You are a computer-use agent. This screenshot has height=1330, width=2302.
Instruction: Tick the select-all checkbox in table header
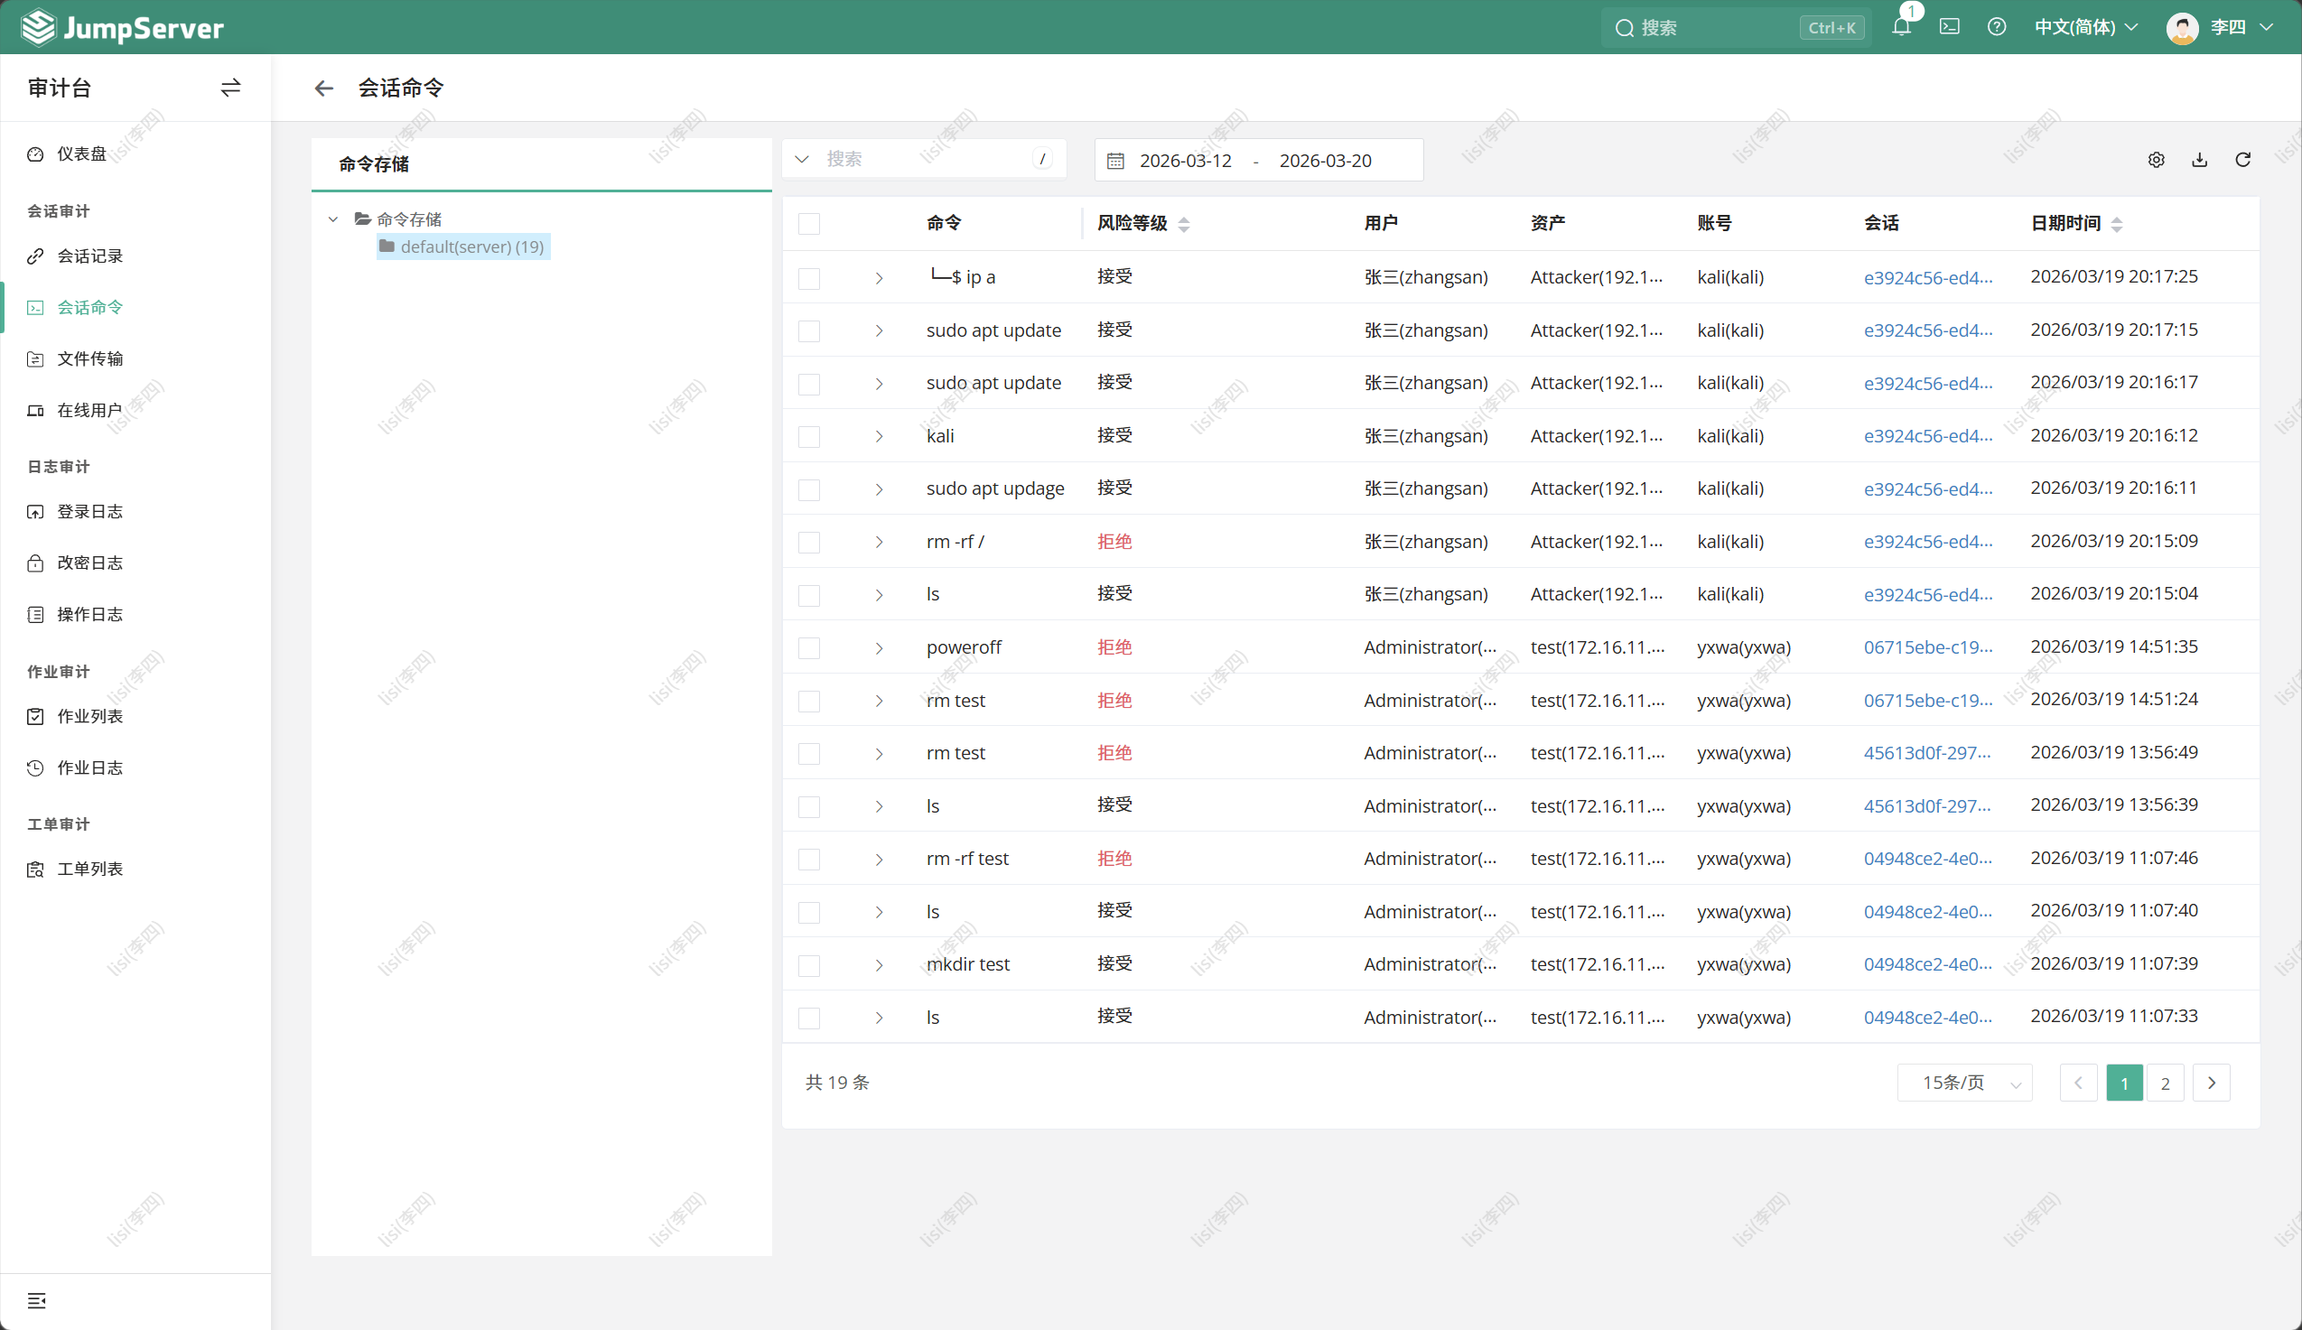[x=808, y=224]
